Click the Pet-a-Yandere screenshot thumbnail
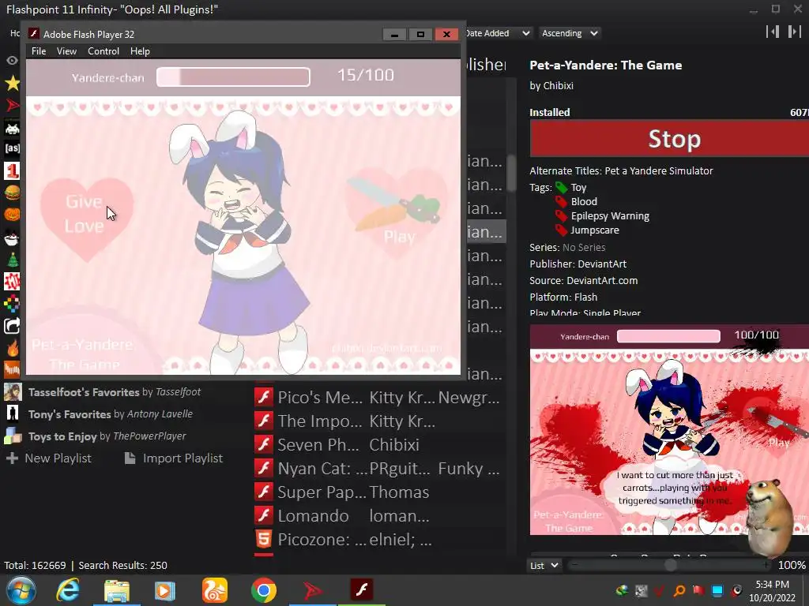809x606 pixels. click(x=669, y=430)
